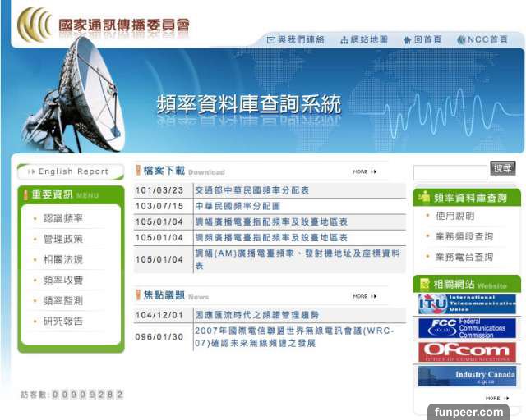Viewport: 526px width, 420px height.
Task: Select 頻率監測 in the left menu
Action: click(x=63, y=300)
